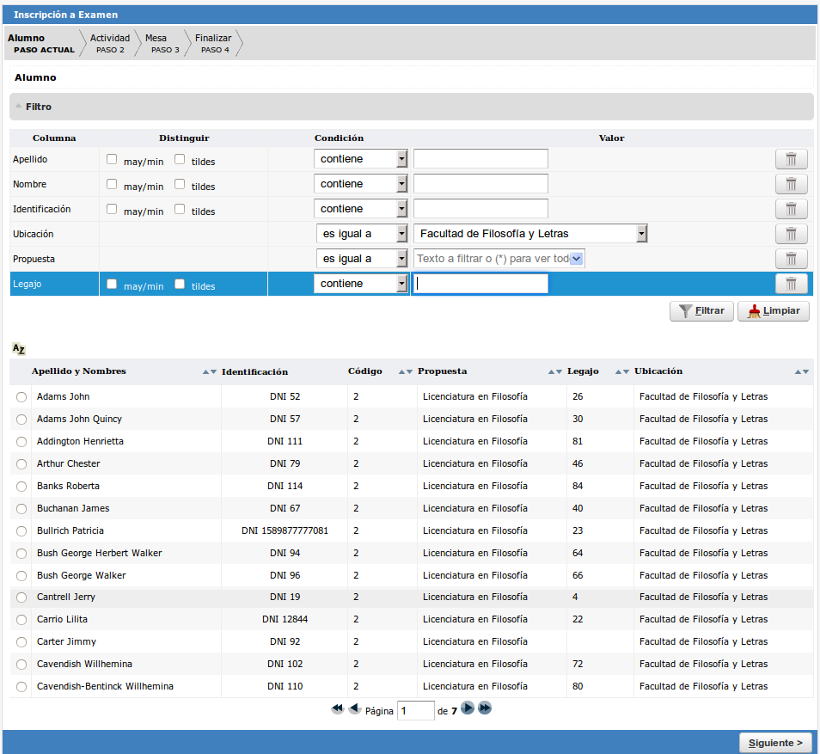Go to the previous results page
This screenshot has height=754, width=820.
tap(355, 708)
